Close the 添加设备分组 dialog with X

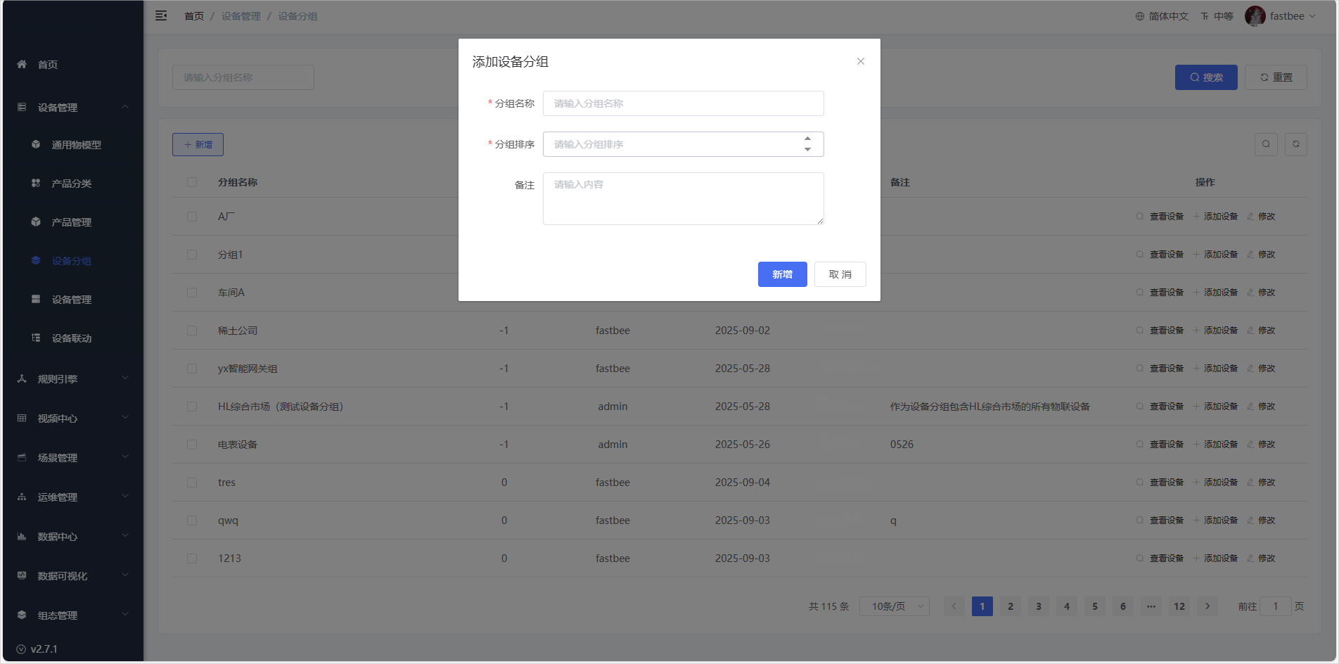point(860,61)
